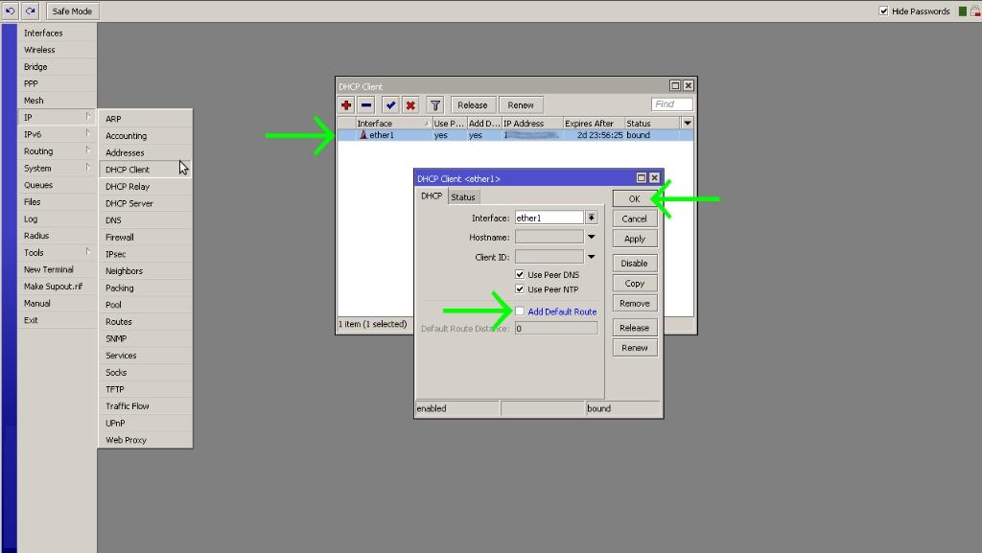982x553 pixels.
Task: Click the blue checkmark Enable icon
Action: point(390,105)
